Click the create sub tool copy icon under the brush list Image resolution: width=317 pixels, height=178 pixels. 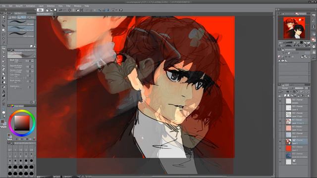pos(31,46)
